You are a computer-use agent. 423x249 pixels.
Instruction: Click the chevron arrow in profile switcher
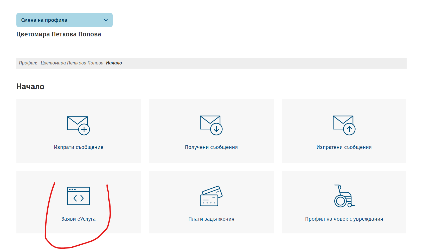tap(106, 20)
